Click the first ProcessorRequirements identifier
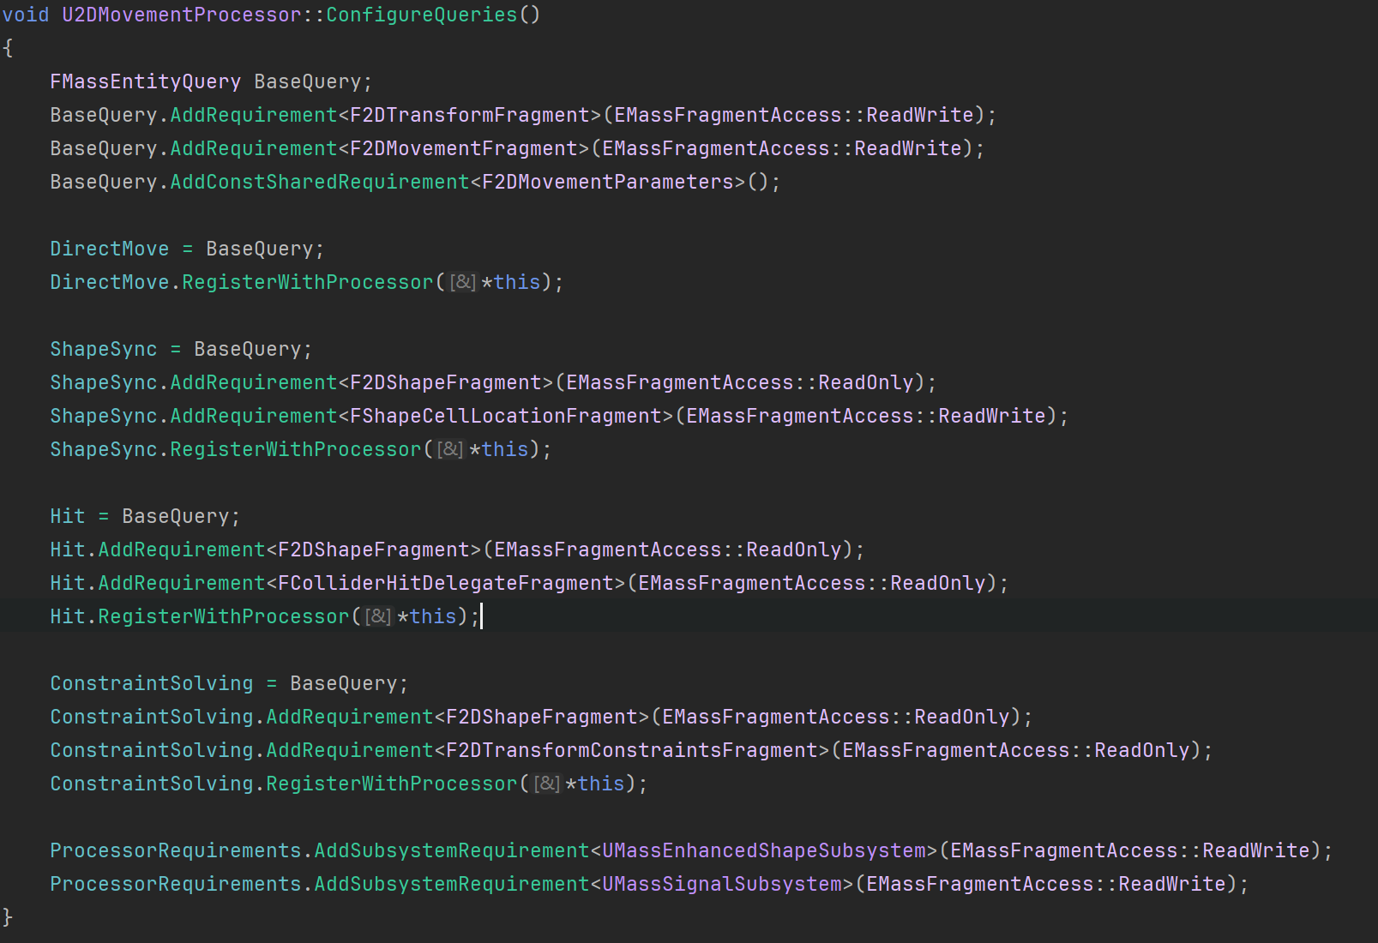Image resolution: width=1378 pixels, height=943 pixels. 176,850
